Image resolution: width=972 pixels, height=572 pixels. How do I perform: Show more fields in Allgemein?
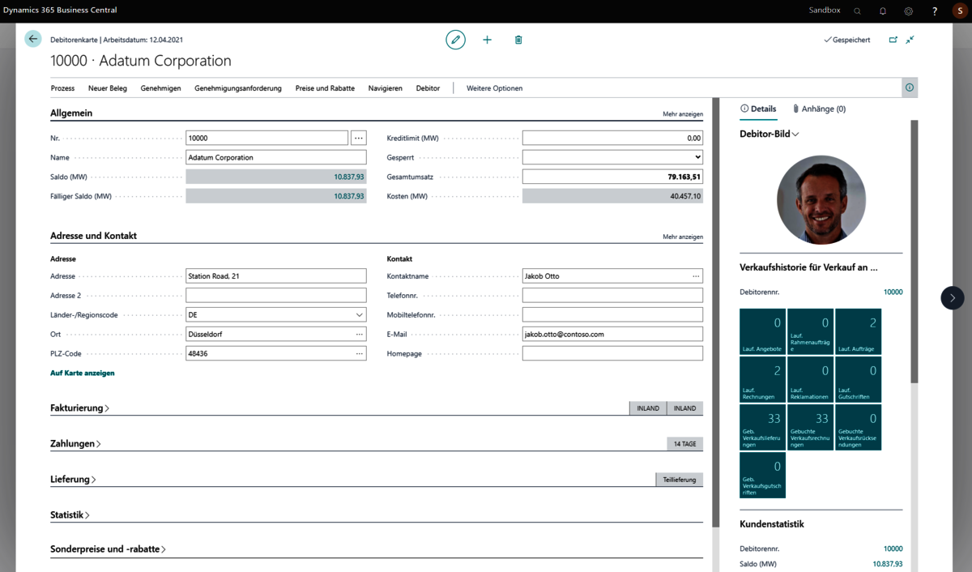[683, 114]
